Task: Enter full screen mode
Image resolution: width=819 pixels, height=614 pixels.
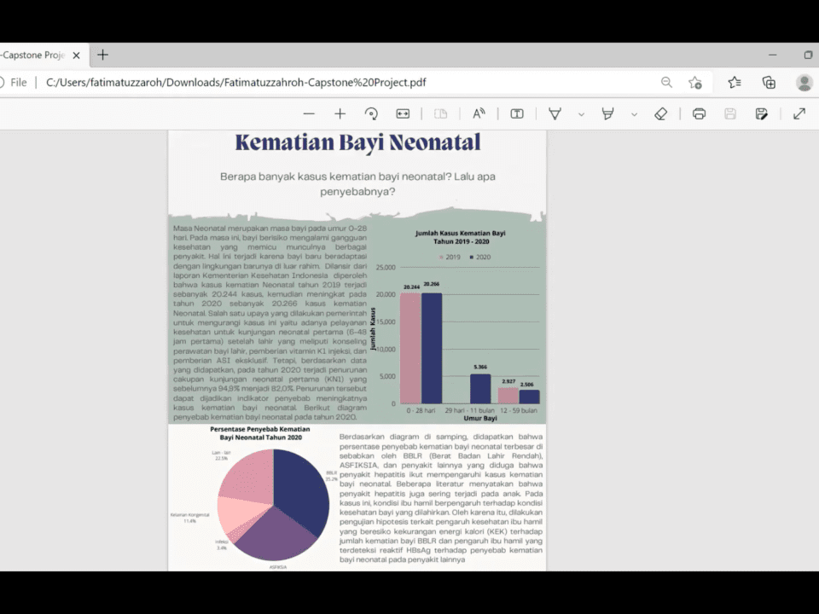Action: coord(799,113)
